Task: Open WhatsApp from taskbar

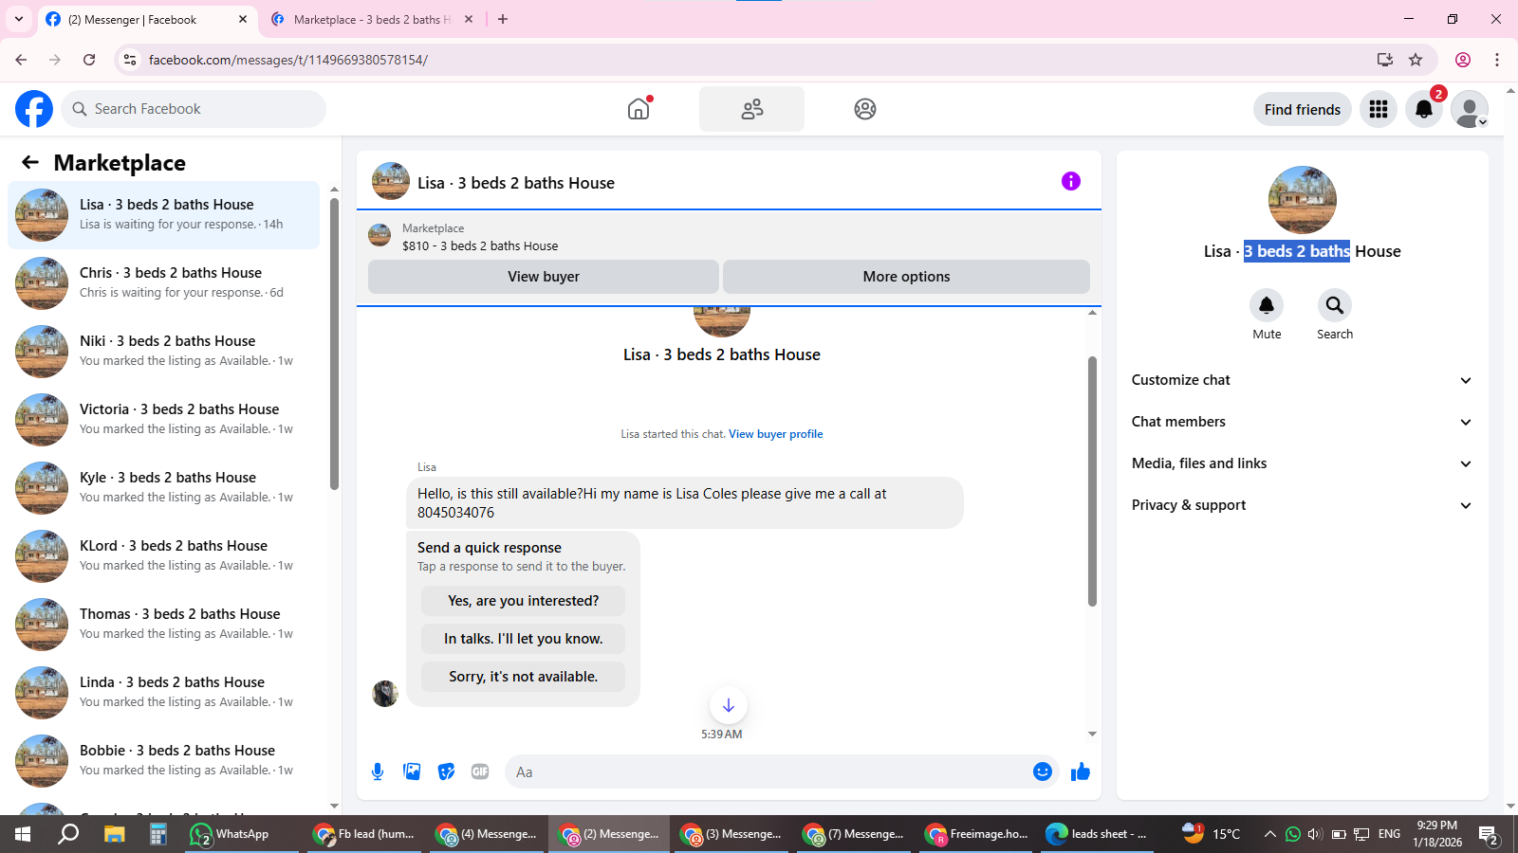Action: (x=243, y=834)
